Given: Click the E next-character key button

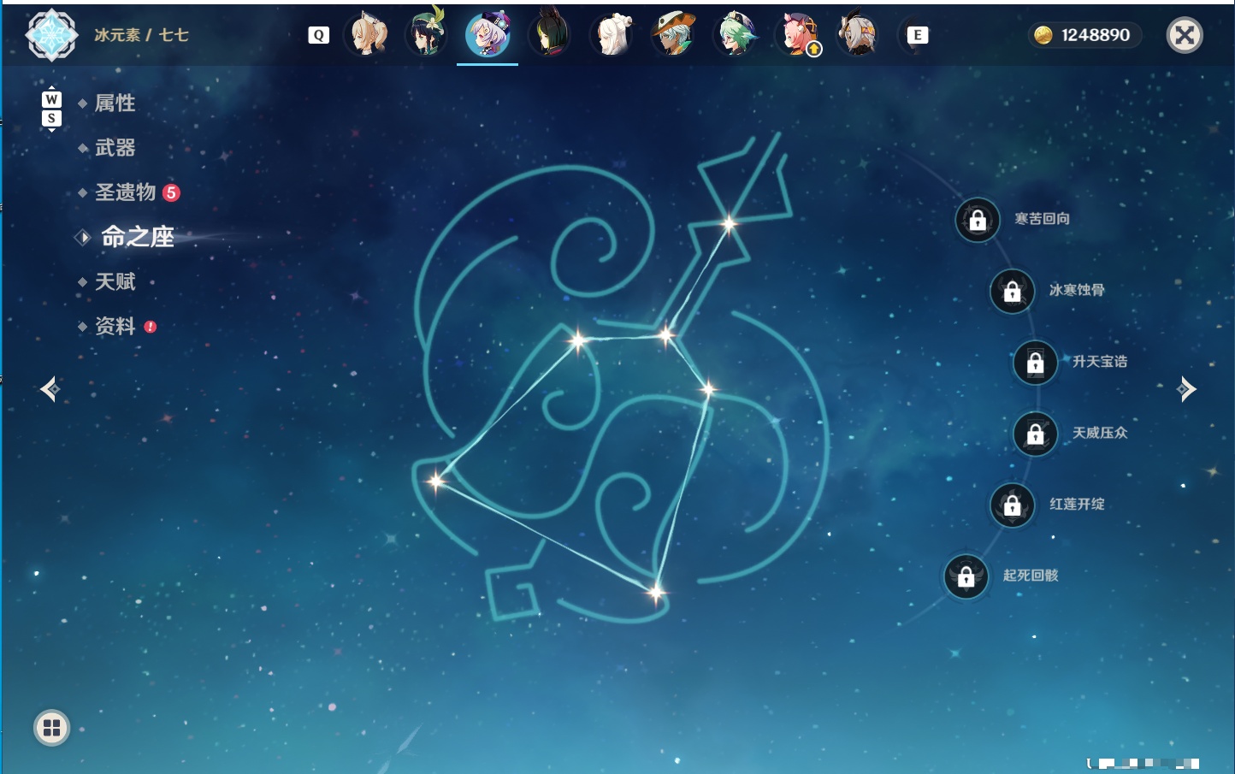Looking at the screenshot, I should pos(917,35).
